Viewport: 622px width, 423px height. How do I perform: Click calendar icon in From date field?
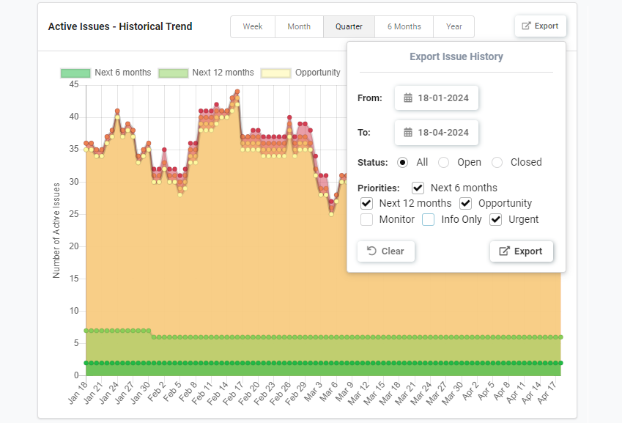tap(408, 98)
